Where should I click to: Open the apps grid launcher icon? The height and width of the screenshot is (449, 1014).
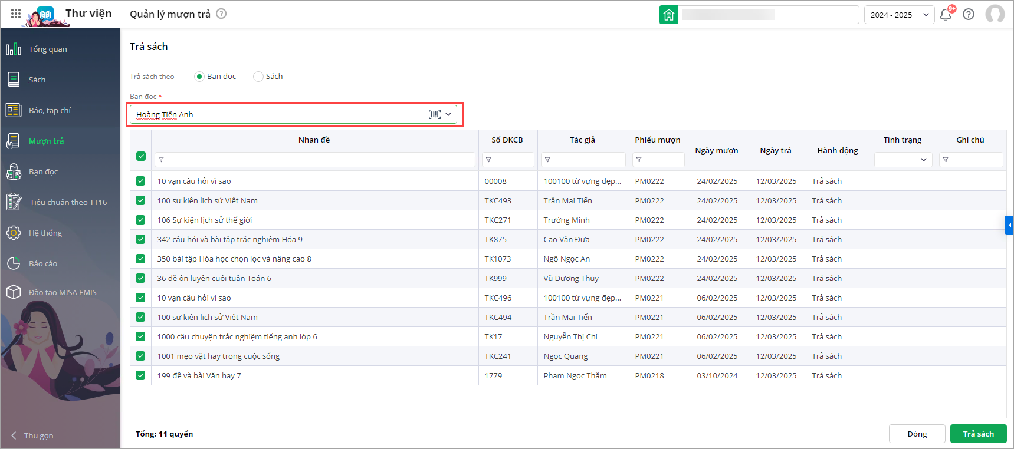tap(16, 14)
